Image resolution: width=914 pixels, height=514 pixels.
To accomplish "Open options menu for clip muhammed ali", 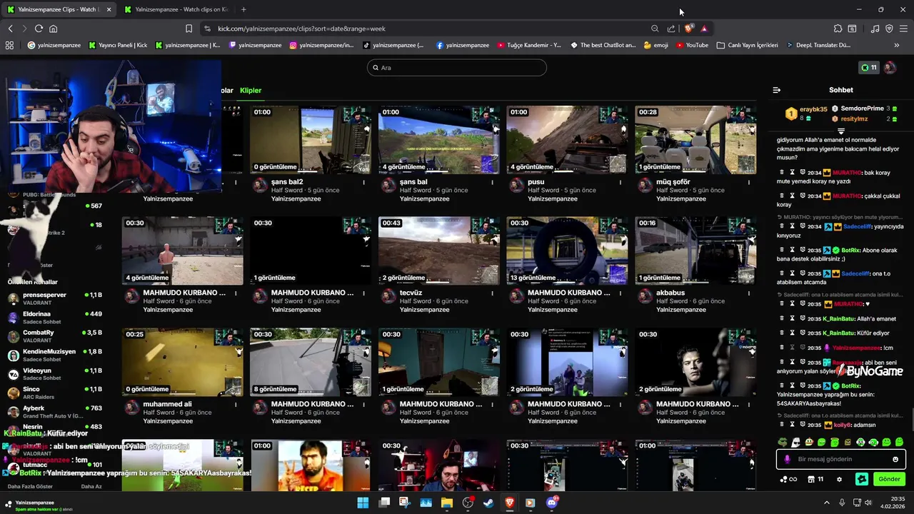I will [235, 405].
